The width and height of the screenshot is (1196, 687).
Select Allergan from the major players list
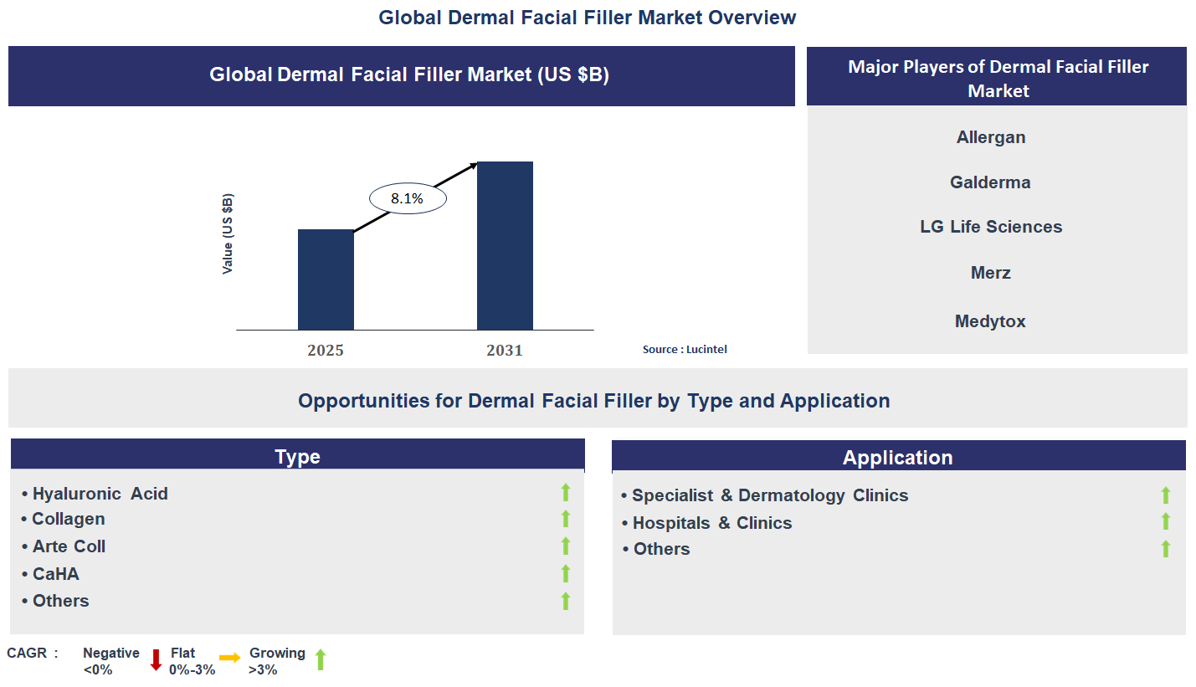pos(991,137)
